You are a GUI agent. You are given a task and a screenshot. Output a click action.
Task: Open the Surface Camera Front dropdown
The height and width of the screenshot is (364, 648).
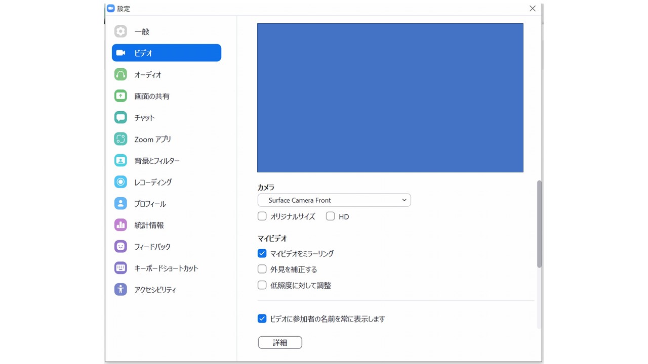click(x=334, y=200)
